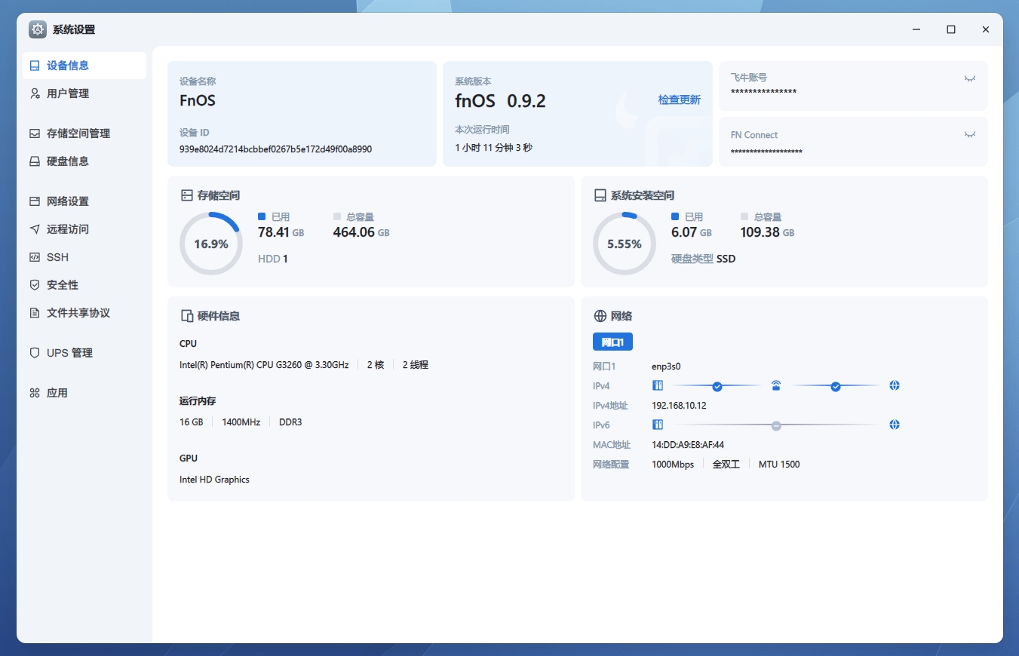Click the device name FnOS

click(x=198, y=100)
